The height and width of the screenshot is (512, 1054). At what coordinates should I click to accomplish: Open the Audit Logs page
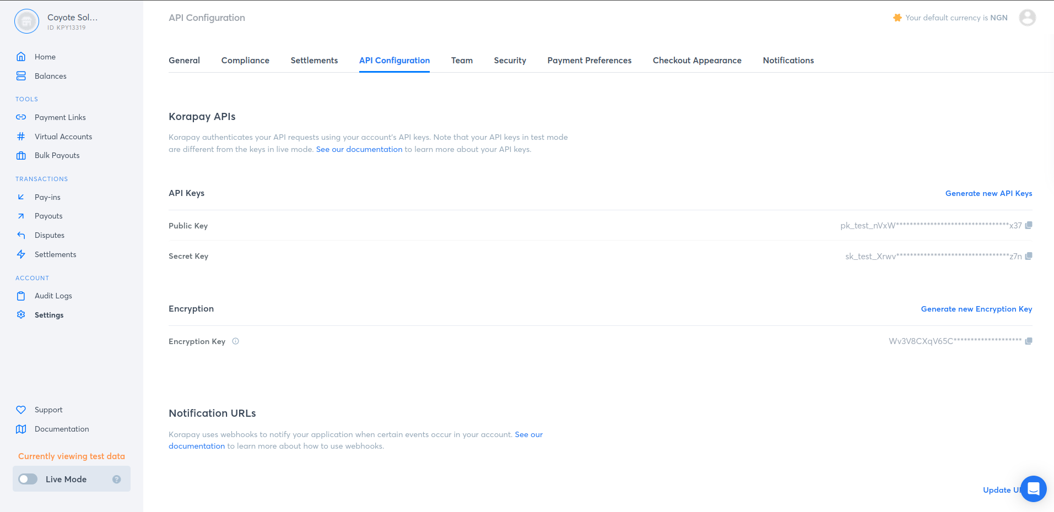(x=53, y=296)
